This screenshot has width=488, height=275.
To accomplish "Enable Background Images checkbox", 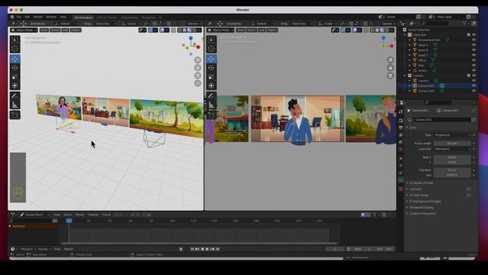I will pyautogui.click(x=411, y=202).
